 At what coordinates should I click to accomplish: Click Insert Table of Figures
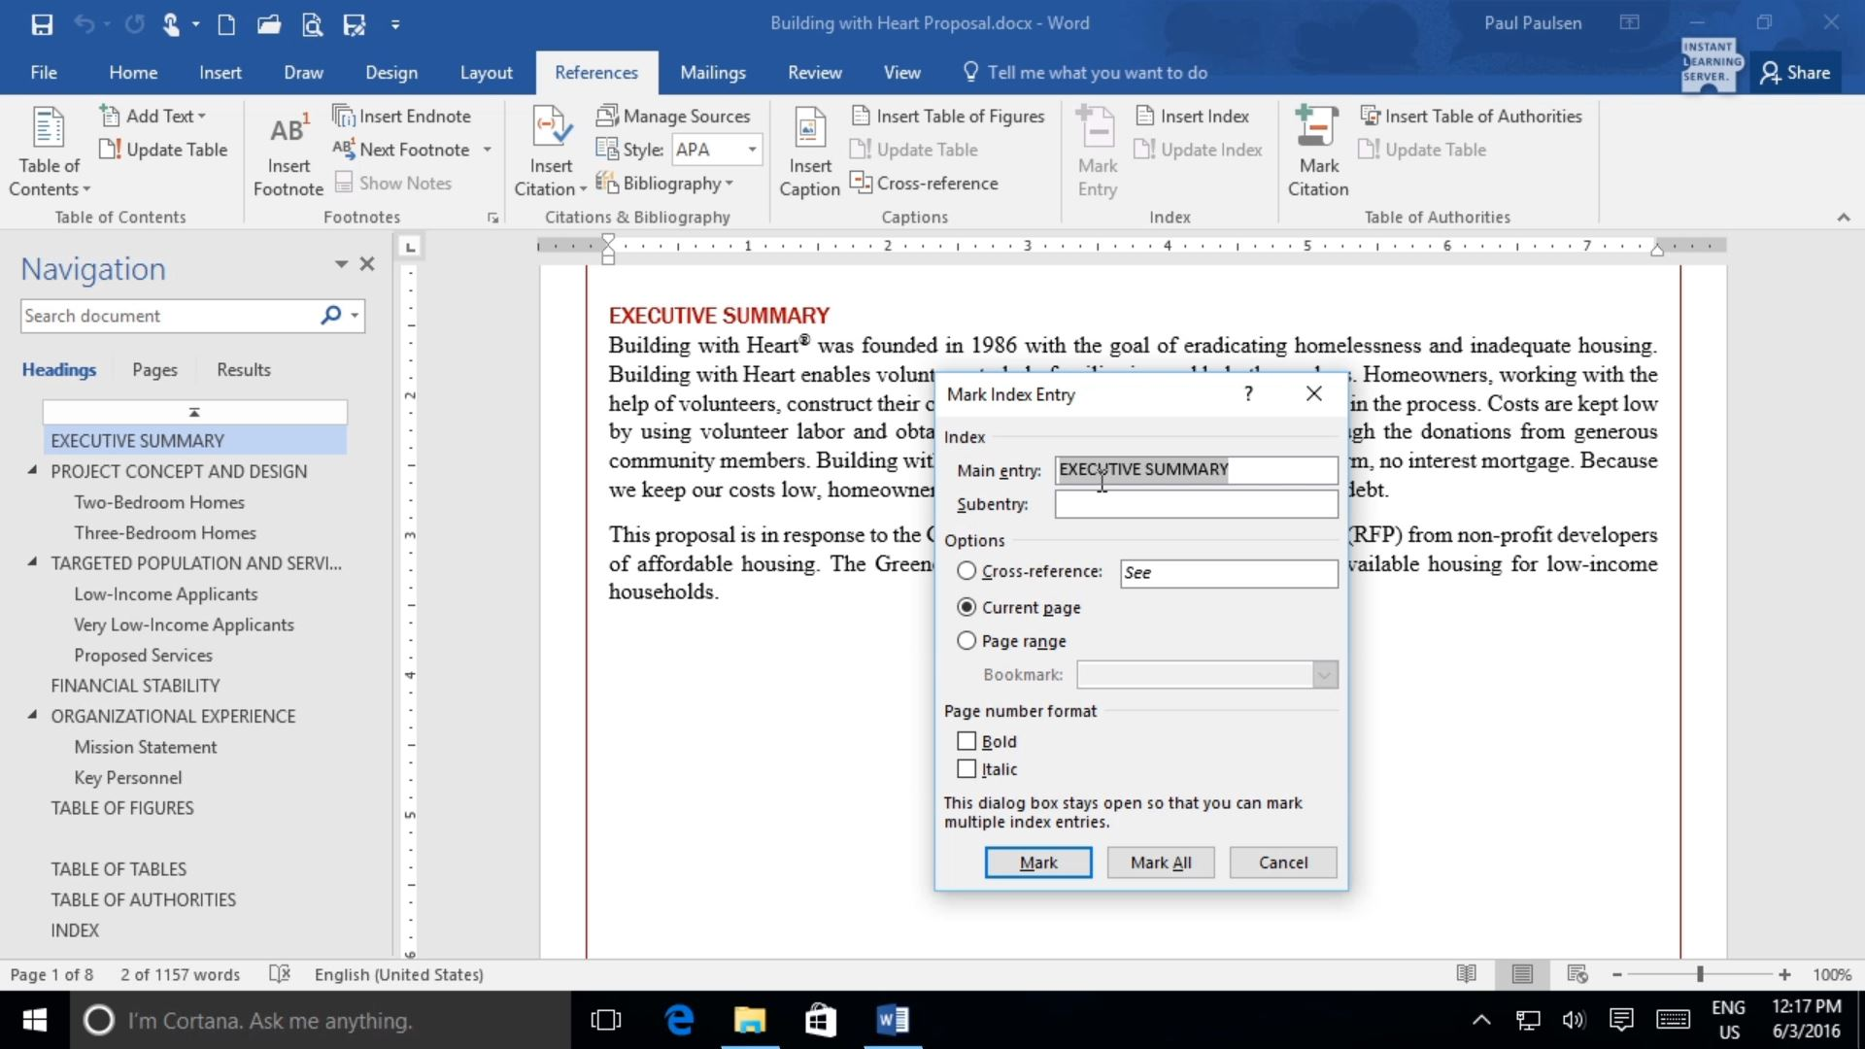(x=949, y=116)
